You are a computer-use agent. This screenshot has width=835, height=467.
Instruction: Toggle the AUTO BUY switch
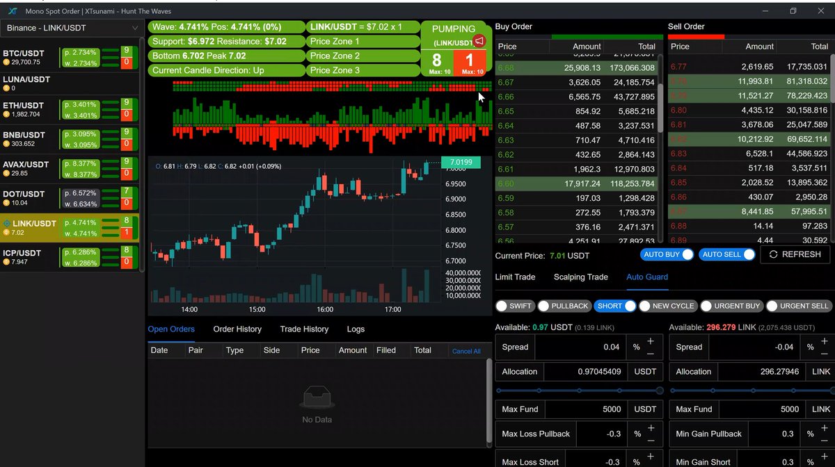(x=667, y=255)
